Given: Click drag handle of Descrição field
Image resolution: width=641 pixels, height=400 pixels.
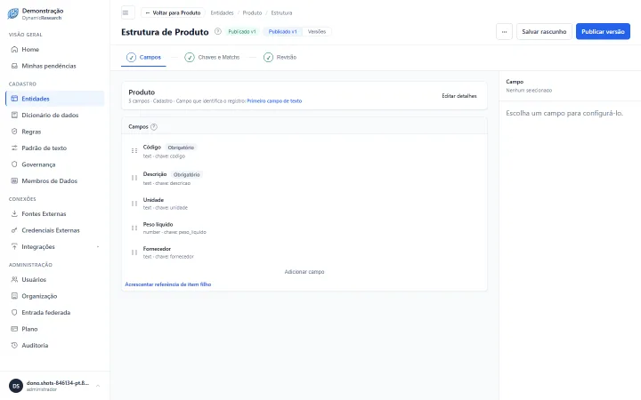Looking at the screenshot, I should pos(134,178).
